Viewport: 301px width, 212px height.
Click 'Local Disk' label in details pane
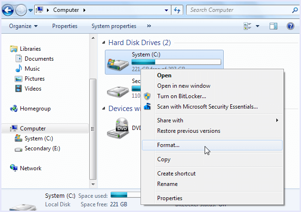coord(58,204)
